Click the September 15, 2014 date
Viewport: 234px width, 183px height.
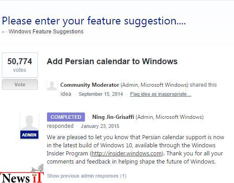(x=101, y=94)
